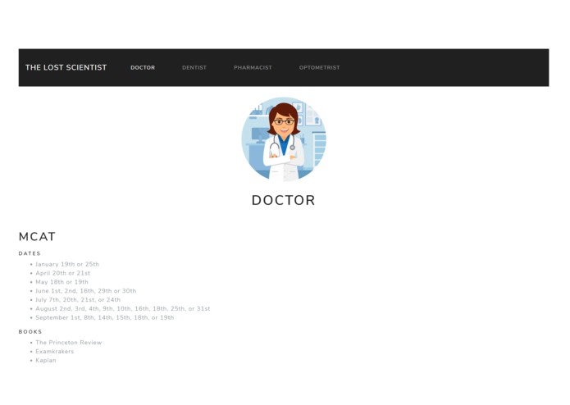
Task: Select the January 19th or 25th line
Action: (67, 265)
